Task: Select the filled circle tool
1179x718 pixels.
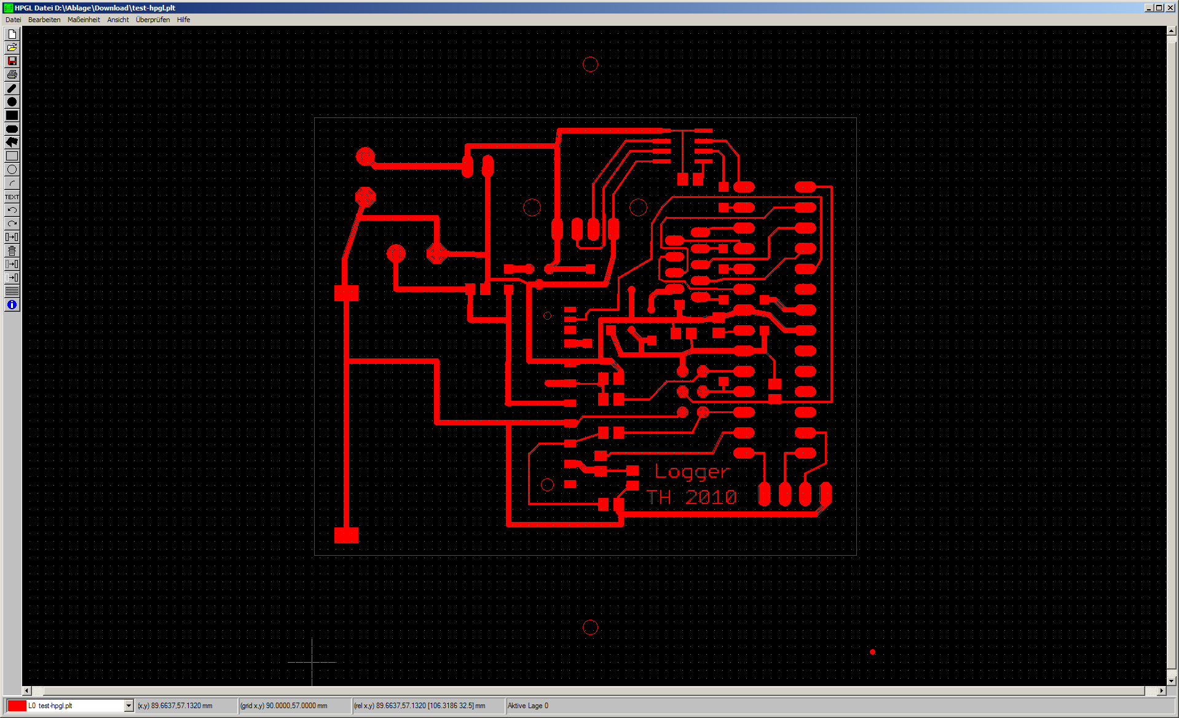Action: click(12, 101)
